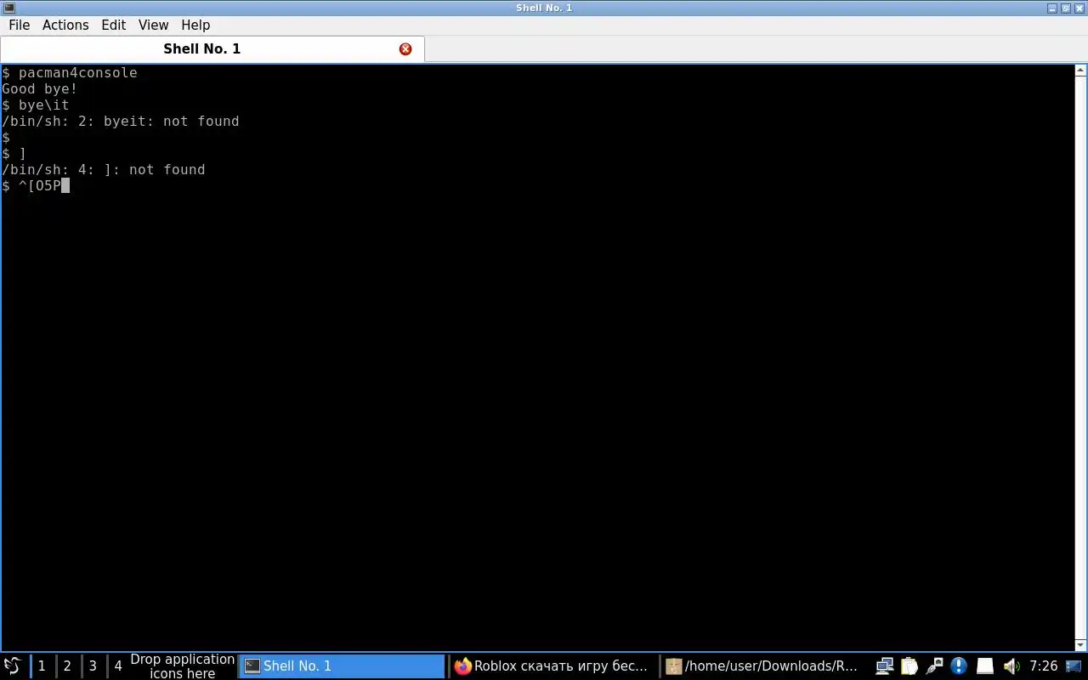The image size is (1088, 680).
Task: Click the show desktop icon beside clock
Action: [1074, 666]
